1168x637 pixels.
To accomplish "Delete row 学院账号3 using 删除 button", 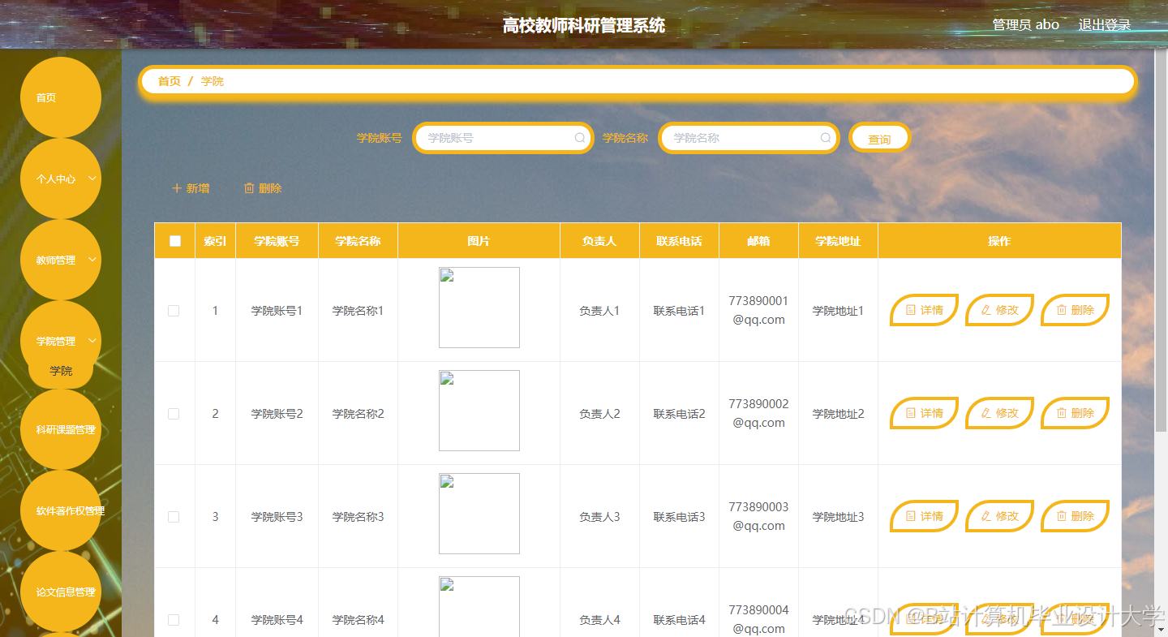I will pyautogui.click(x=1075, y=516).
